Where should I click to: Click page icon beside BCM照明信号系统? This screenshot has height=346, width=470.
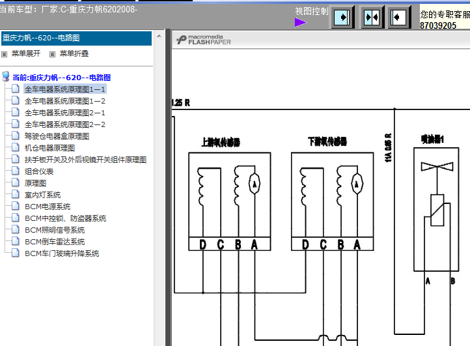click(x=16, y=229)
